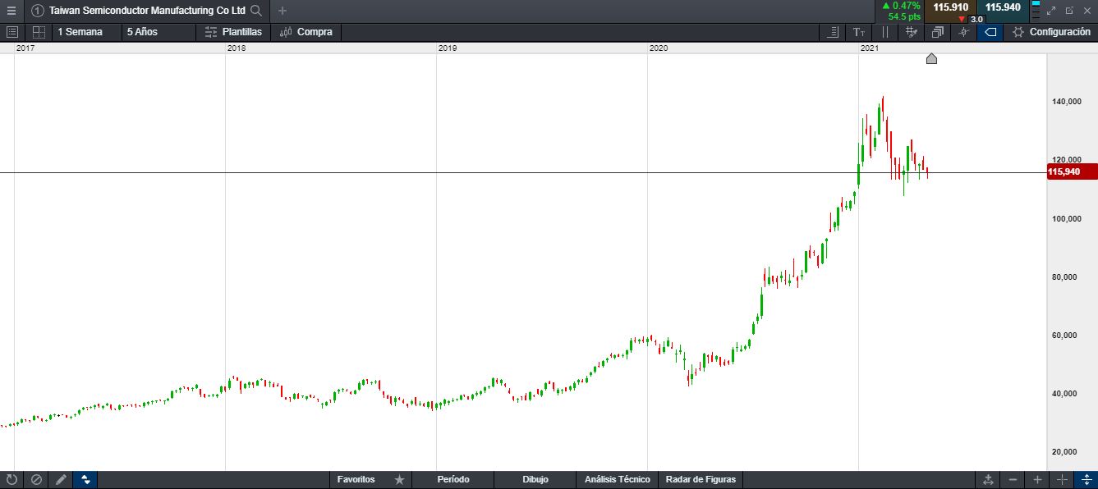
Task: Click the Configuración button
Action: (x=1052, y=32)
